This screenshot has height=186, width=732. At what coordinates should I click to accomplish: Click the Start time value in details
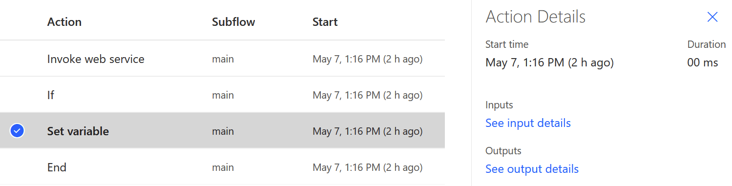pyautogui.click(x=549, y=62)
